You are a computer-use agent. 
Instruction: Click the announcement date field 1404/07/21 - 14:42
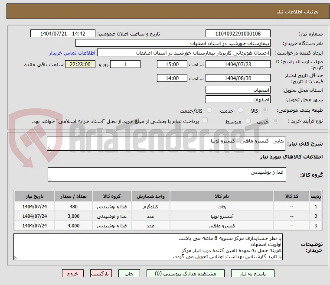(x=63, y=34)
